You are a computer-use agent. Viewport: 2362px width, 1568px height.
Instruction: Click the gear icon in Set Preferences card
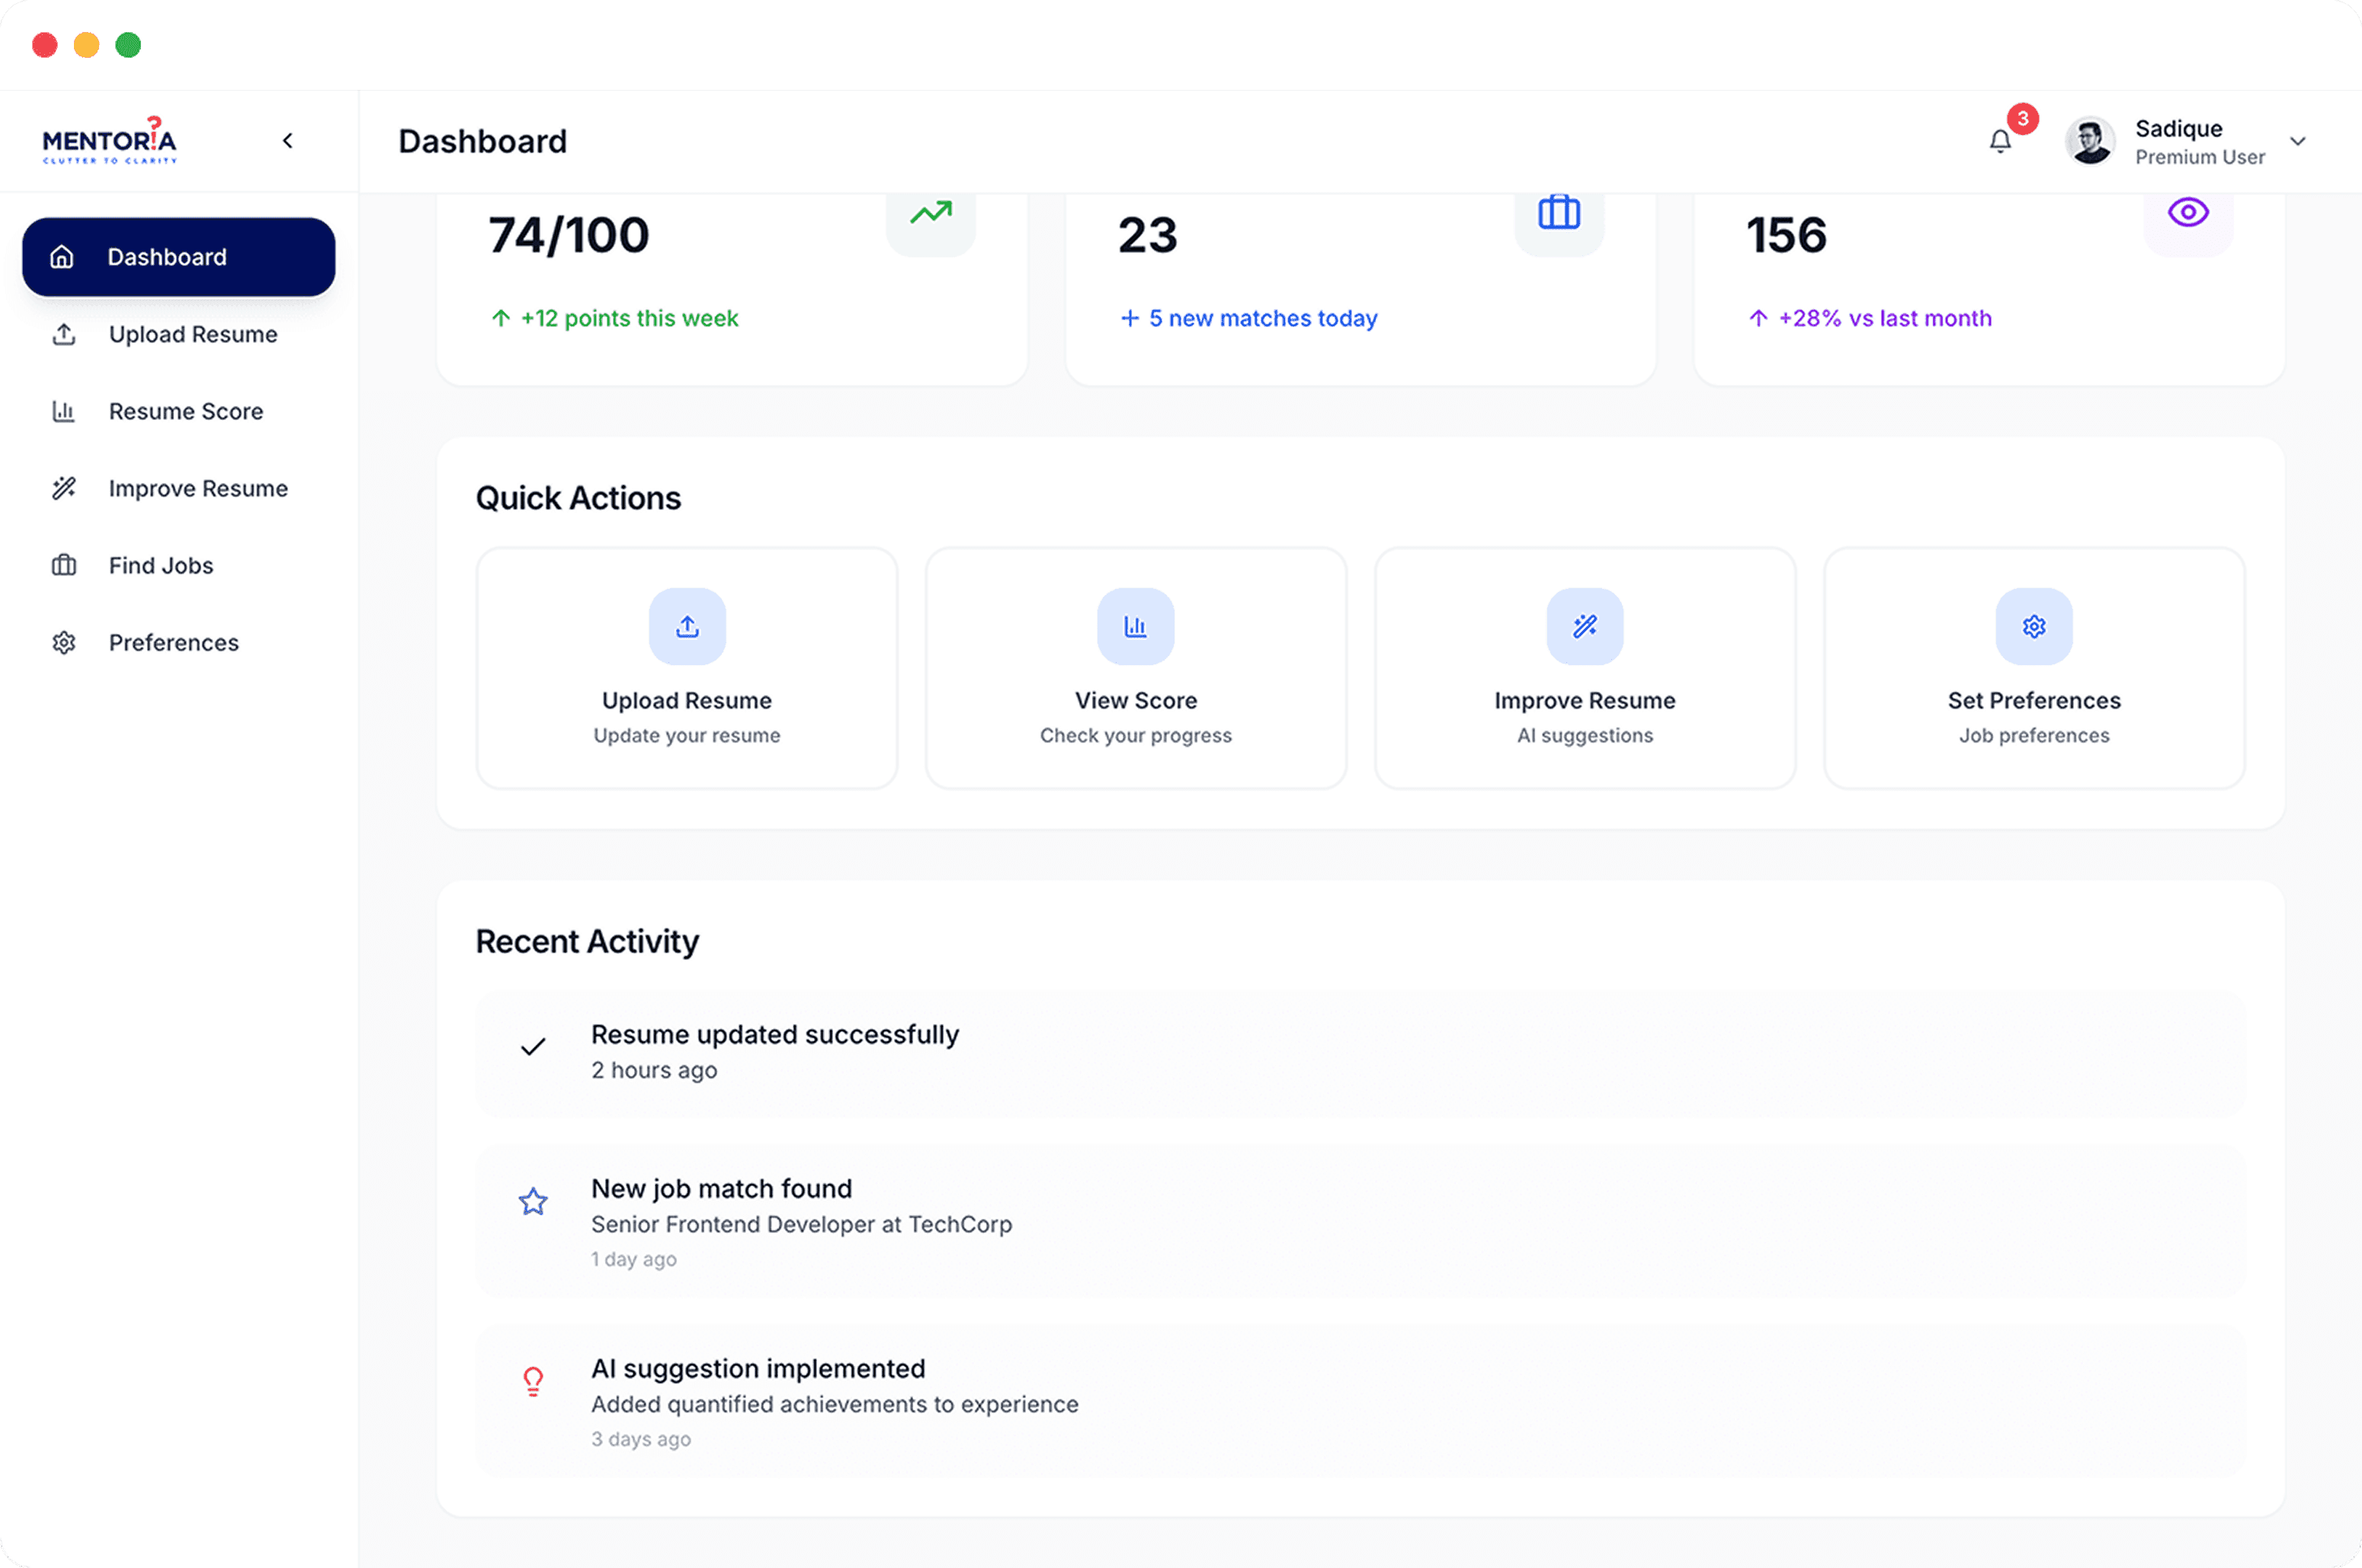click(x=2033, y=627)
